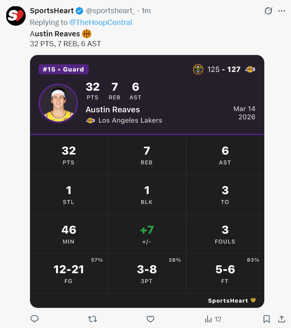Image resolution: width=291 pixels, height=328 pixels.
Task: Click the SportsHeart display name
Action: coord(51,11)
